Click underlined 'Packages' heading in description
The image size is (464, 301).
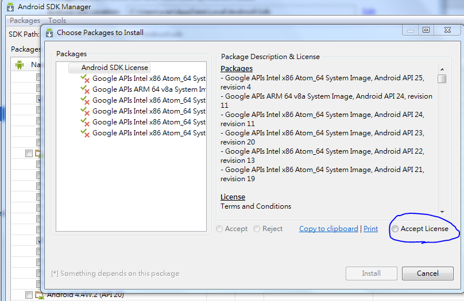[x=237, y=69]
